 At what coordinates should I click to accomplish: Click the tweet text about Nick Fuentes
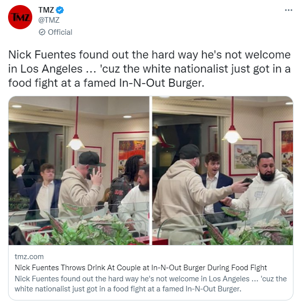click(149, 69)
